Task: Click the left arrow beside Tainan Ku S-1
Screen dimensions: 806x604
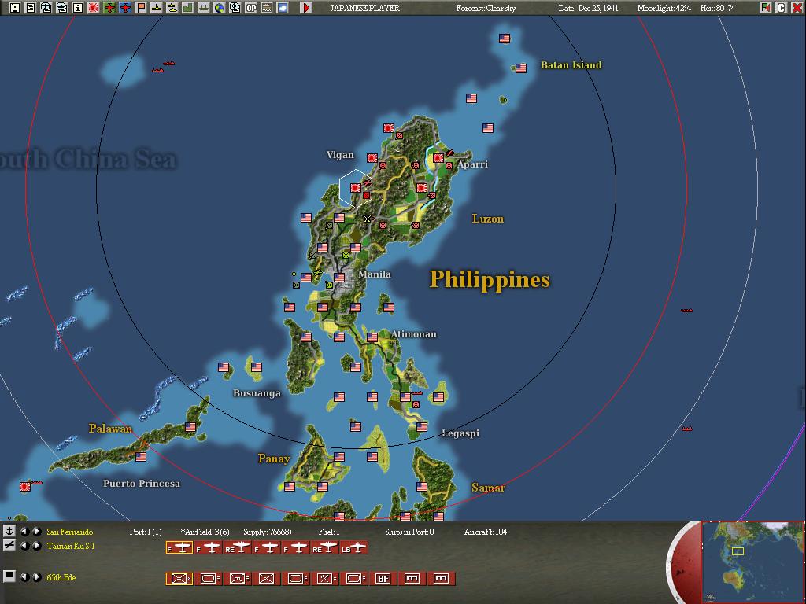Action: click(x=25, y=546)
